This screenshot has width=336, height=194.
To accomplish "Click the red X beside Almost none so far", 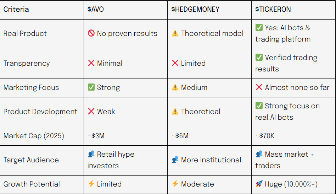I will point(259,87).
